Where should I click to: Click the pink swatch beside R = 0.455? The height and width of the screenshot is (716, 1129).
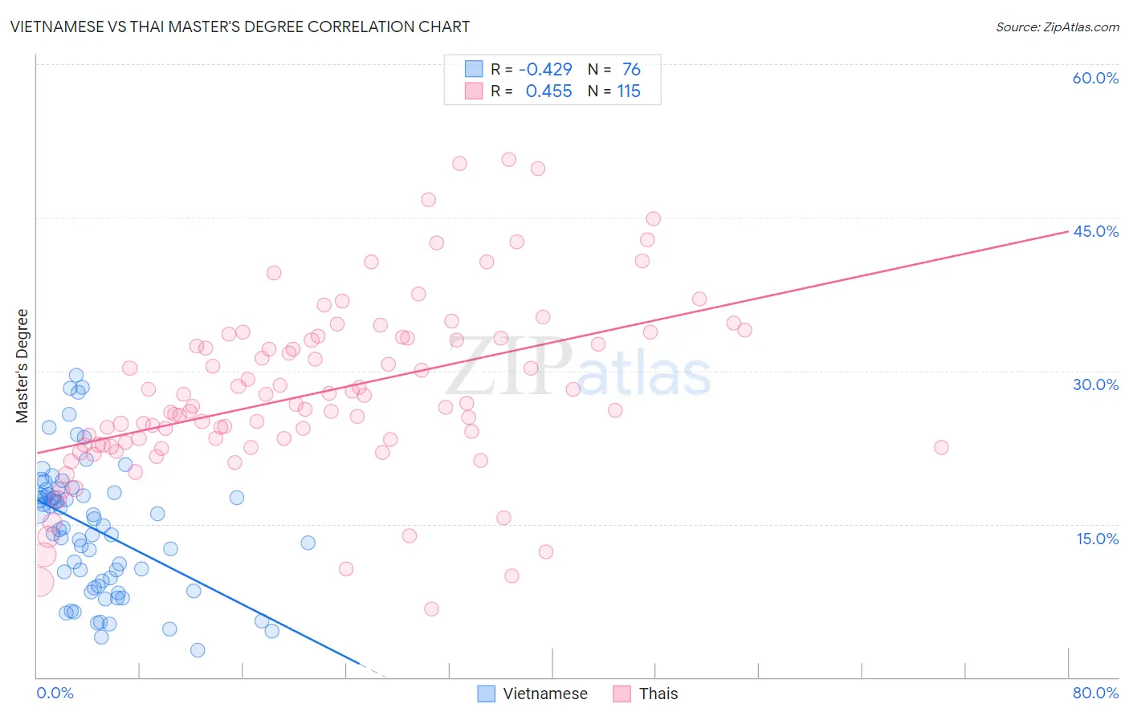(x=474, y=91)
